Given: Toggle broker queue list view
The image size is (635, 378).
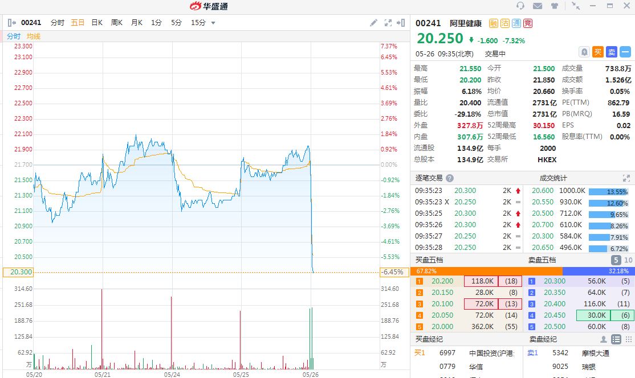Looking at the screenshot, I should 616,339.
